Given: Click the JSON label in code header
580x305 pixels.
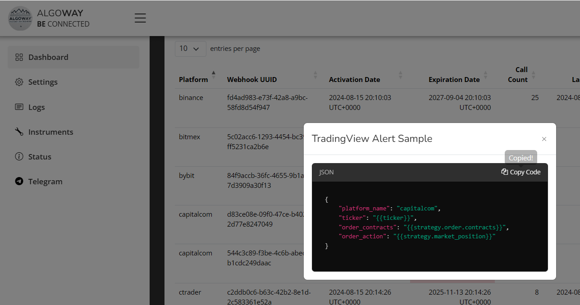Looking at the screenshot, I should coord(326,172).
